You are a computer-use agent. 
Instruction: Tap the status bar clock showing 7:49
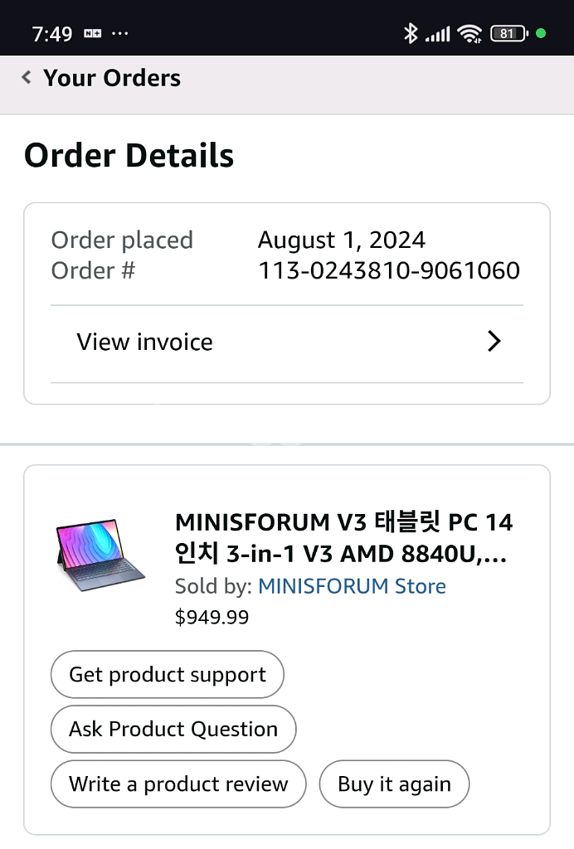click(x=52, y=34)
